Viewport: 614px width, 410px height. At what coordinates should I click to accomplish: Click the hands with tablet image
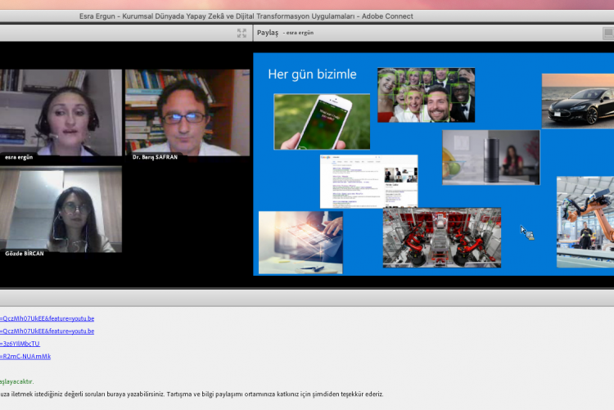(x=300, y=242)
